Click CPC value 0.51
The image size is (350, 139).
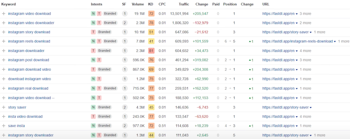click(x=162, y=126)
